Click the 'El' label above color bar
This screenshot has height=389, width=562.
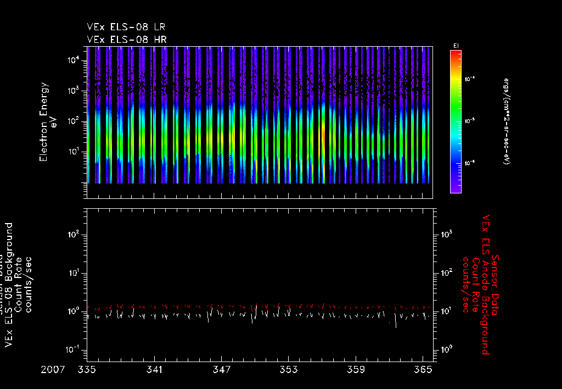[x=456, y=46]
